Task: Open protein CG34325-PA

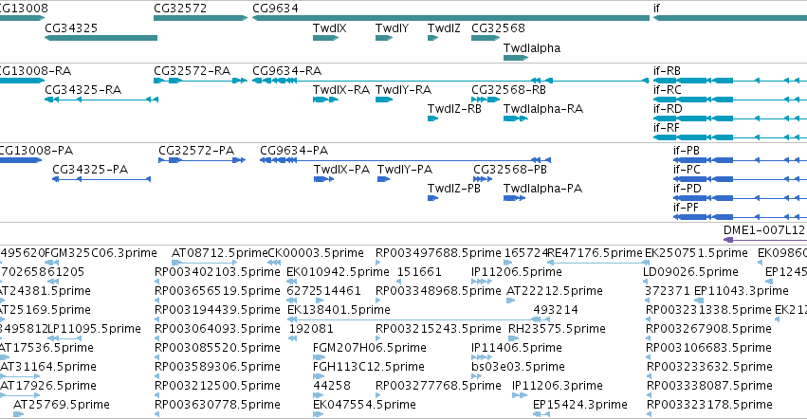Action: [x=90, y=170]
